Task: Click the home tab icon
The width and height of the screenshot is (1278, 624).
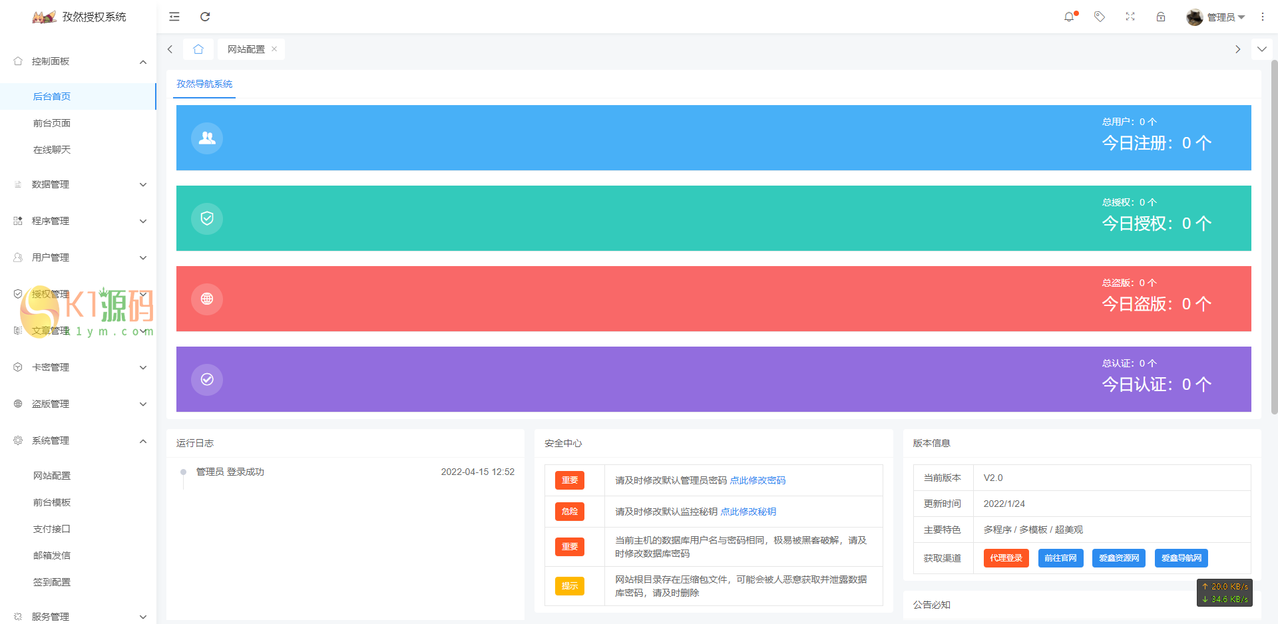Action: (x=198, y=49)
